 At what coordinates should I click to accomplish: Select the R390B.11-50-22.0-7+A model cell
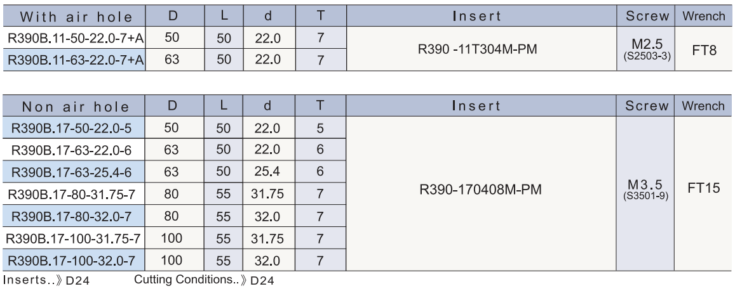(73, 39)
